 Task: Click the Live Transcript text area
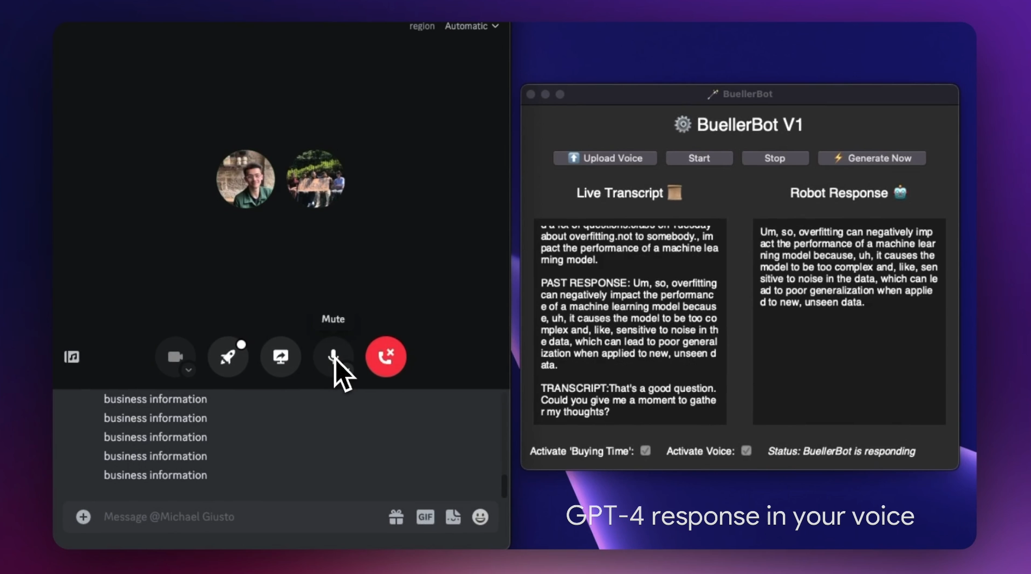pos(630,321)
